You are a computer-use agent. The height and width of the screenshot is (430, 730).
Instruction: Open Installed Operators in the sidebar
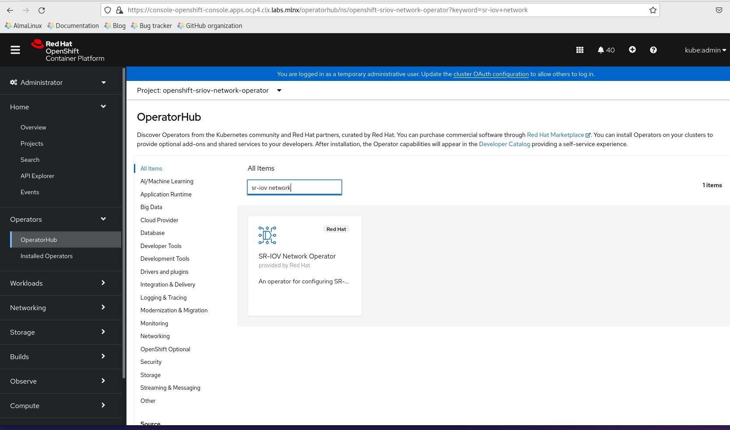click(46, 256)
